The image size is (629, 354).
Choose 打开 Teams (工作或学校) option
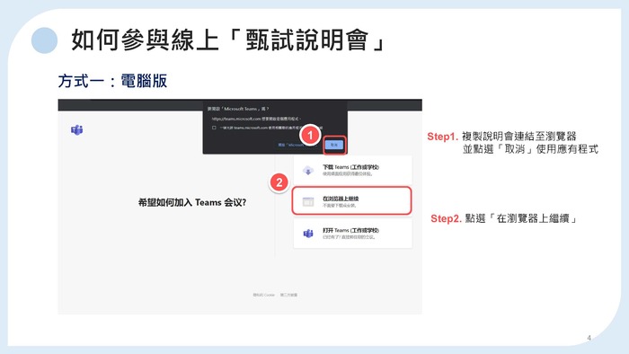[352, 234]
